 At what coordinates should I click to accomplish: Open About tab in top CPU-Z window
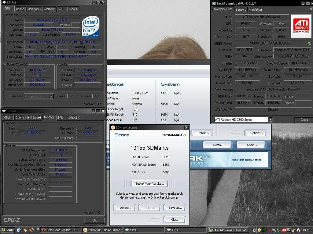click(73, 9)
